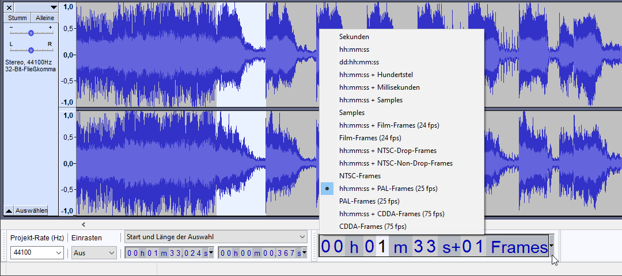Open selection length time format arrow
The image size is (622, 276).
pyautogui.click(x=305, y=252)
